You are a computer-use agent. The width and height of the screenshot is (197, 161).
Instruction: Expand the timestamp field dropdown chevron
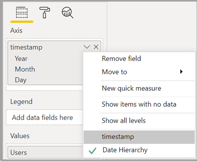[x=87, y=47]
